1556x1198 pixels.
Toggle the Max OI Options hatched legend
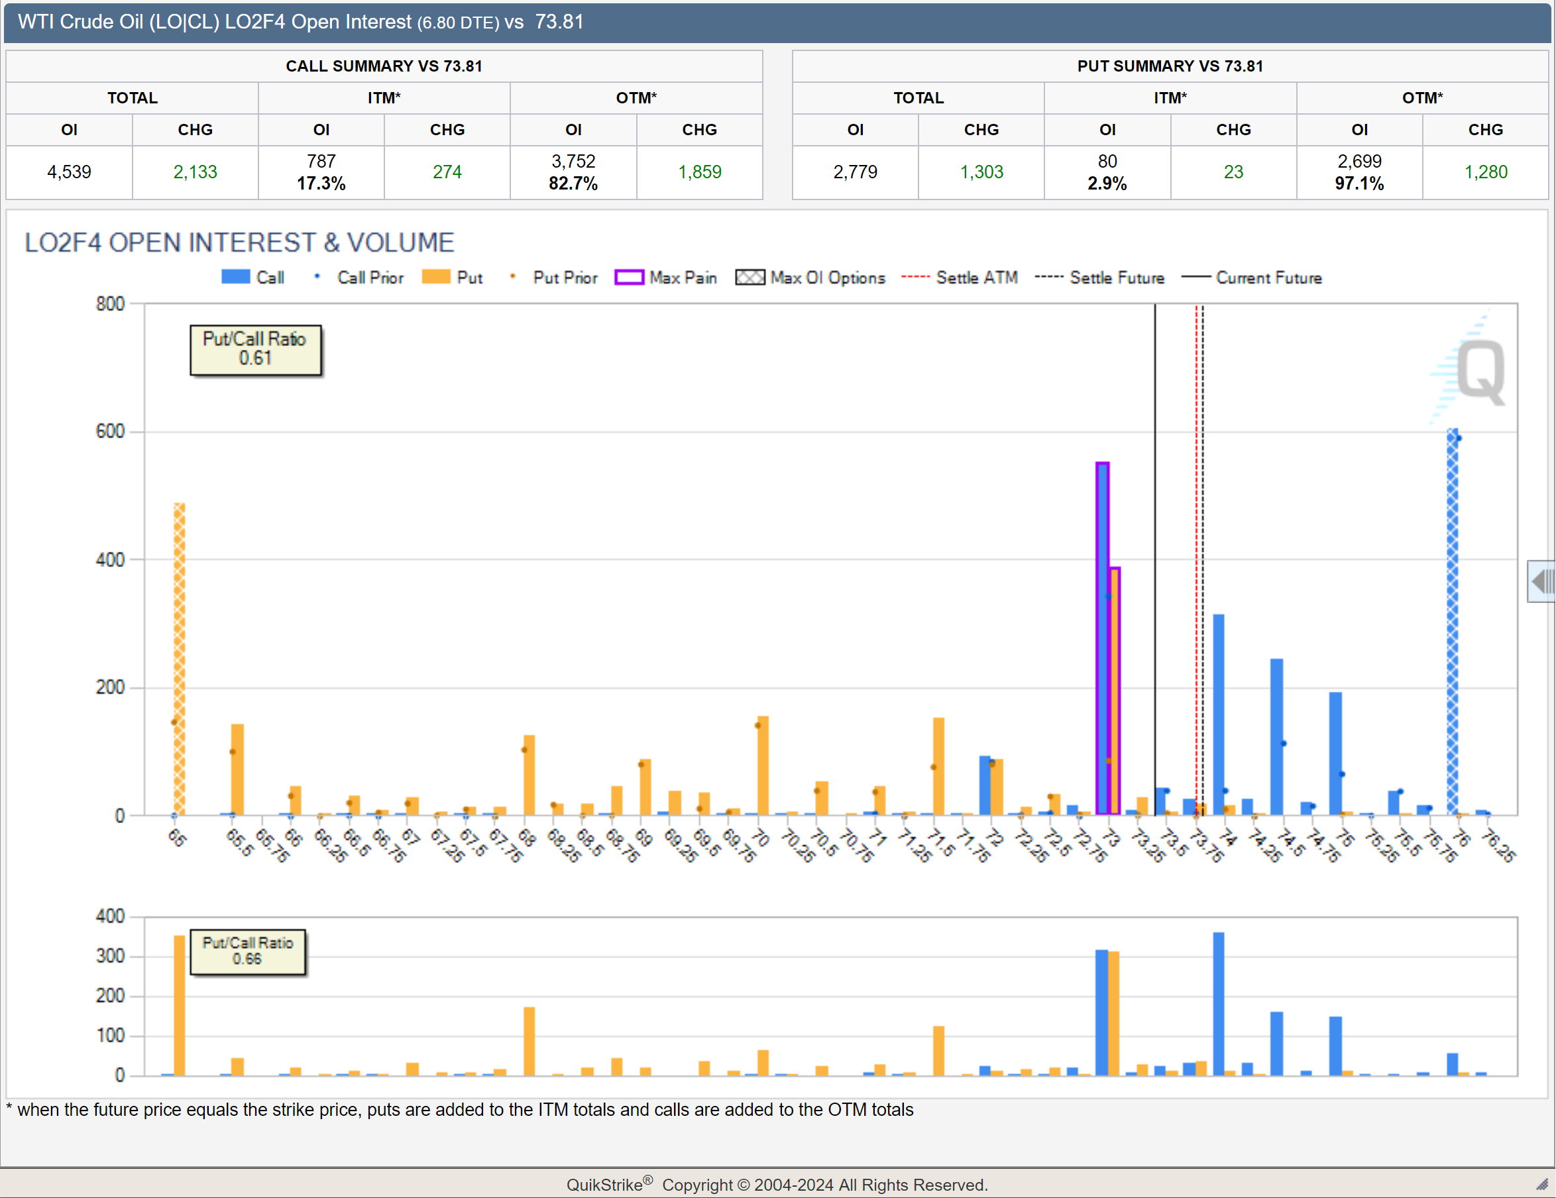[x=750, y=277]
